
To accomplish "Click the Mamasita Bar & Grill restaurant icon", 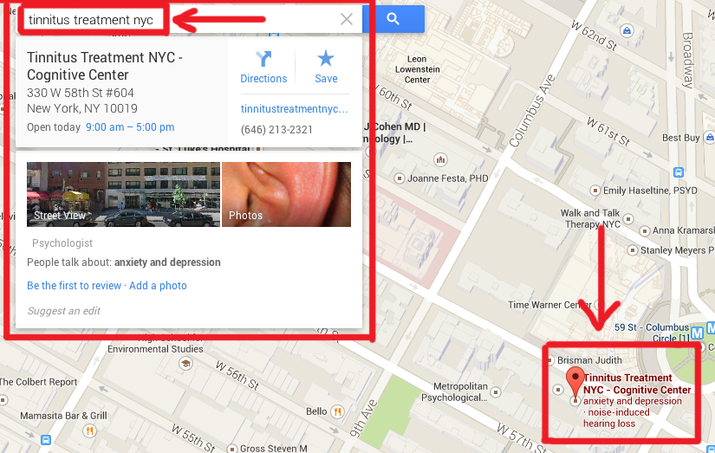I will tap(89, 430).
